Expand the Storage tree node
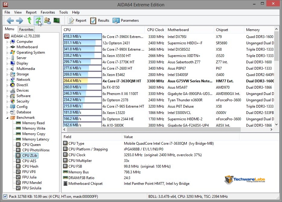 (x=7, y=74)
